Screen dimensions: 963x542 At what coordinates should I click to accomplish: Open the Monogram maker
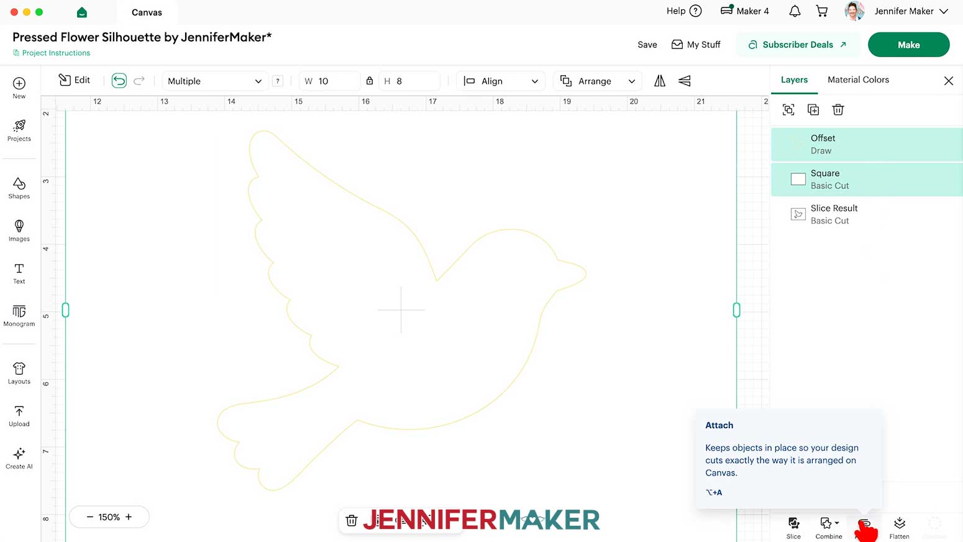(x=19, y=316)
